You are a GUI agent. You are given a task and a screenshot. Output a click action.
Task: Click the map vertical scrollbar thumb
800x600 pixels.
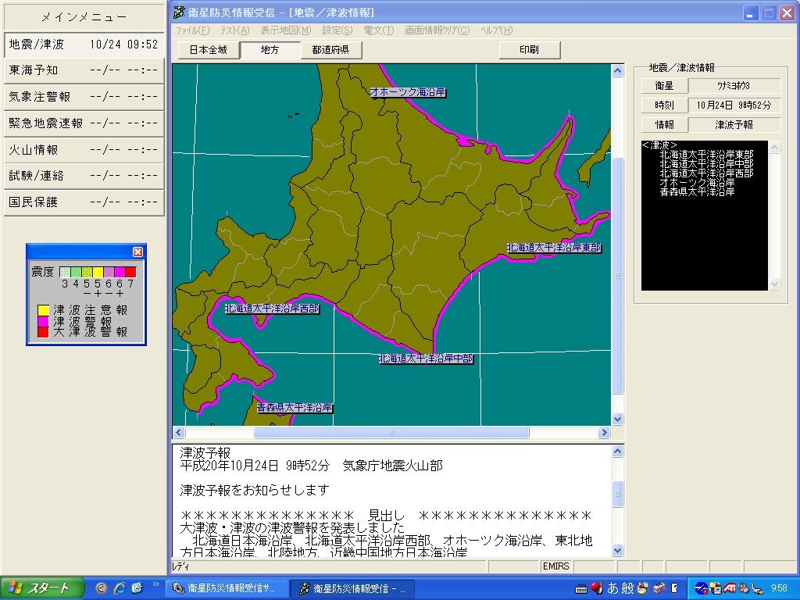(x=617, y=276)
